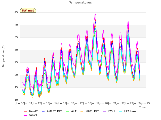161x120 pixels.
Task: Click the 25 y-axis tick label
Action: (x=16, y=62)
